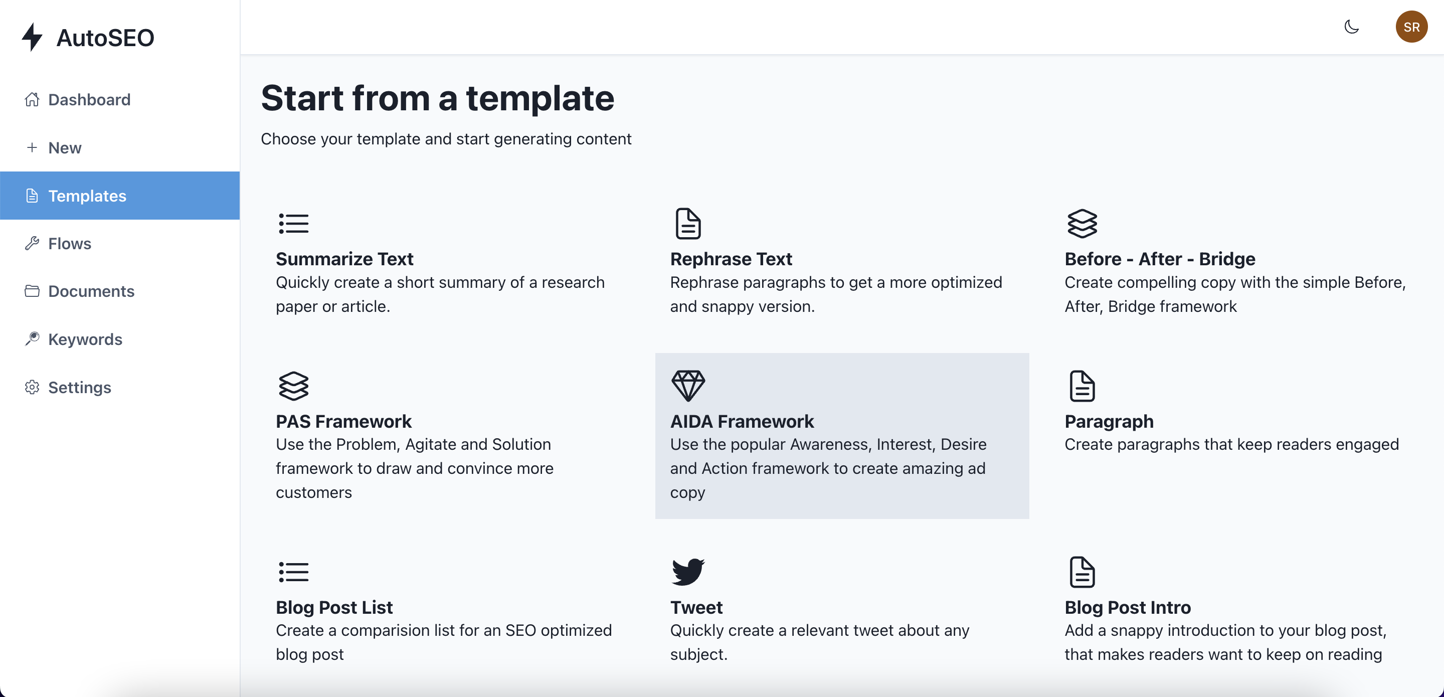Click the AIDA Framework diamond icon
Screen dimensions: 1444x697
pyautogui.click(x=688, y=386)
